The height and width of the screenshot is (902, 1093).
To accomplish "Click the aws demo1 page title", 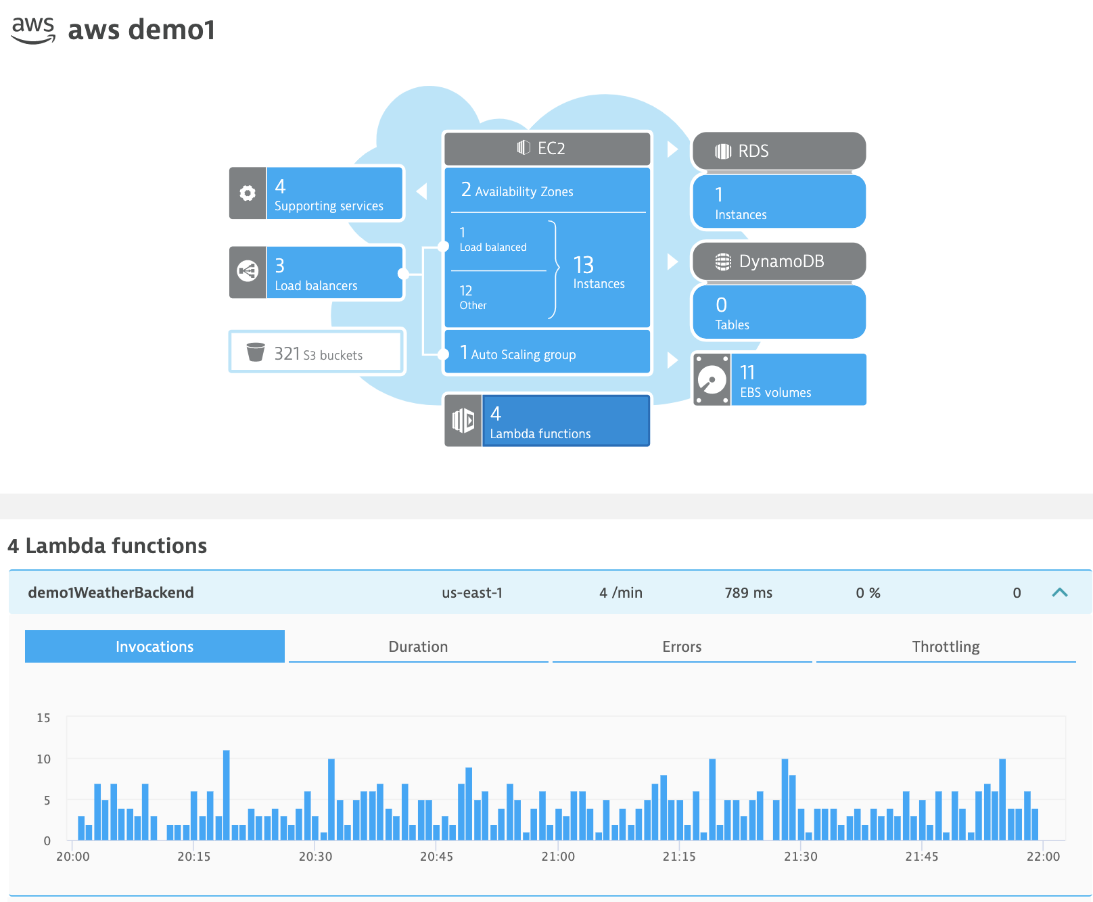I will pyautogui.click(x=141, y=30).
